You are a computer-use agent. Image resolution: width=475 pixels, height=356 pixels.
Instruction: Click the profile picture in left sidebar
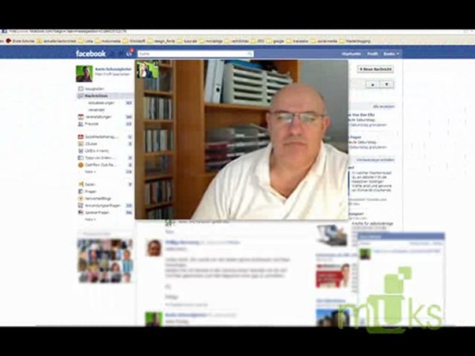click(84, 74)
